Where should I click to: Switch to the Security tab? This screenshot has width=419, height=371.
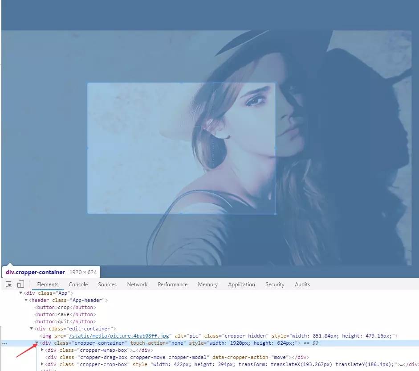(x=275, y=284)
